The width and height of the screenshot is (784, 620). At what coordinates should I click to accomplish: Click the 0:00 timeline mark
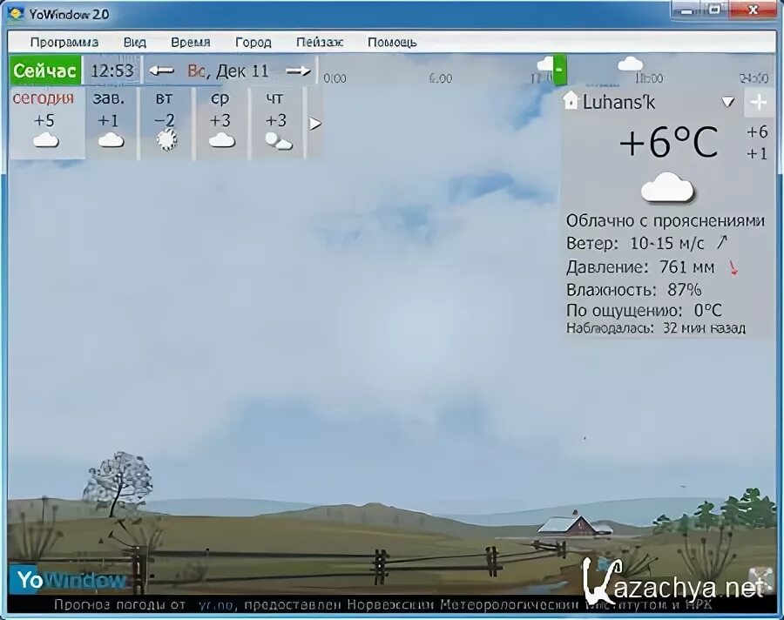(x=335, y=78)
